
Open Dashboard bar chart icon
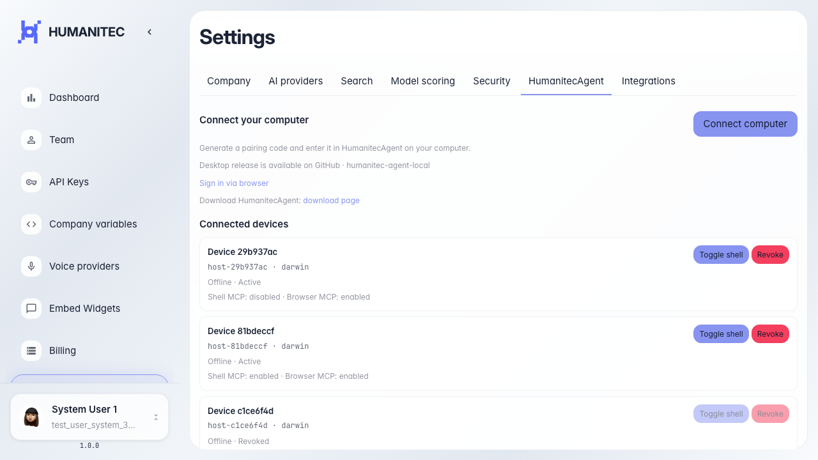(31, 98)
